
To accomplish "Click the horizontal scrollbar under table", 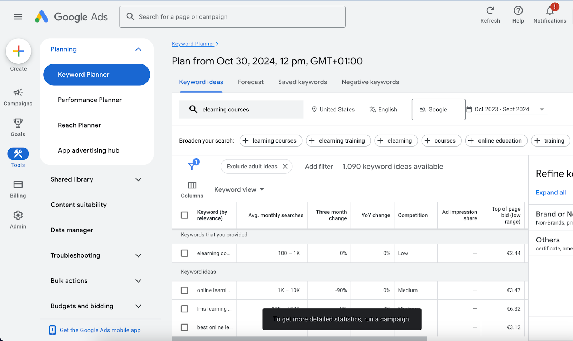I will coord(299,338).
